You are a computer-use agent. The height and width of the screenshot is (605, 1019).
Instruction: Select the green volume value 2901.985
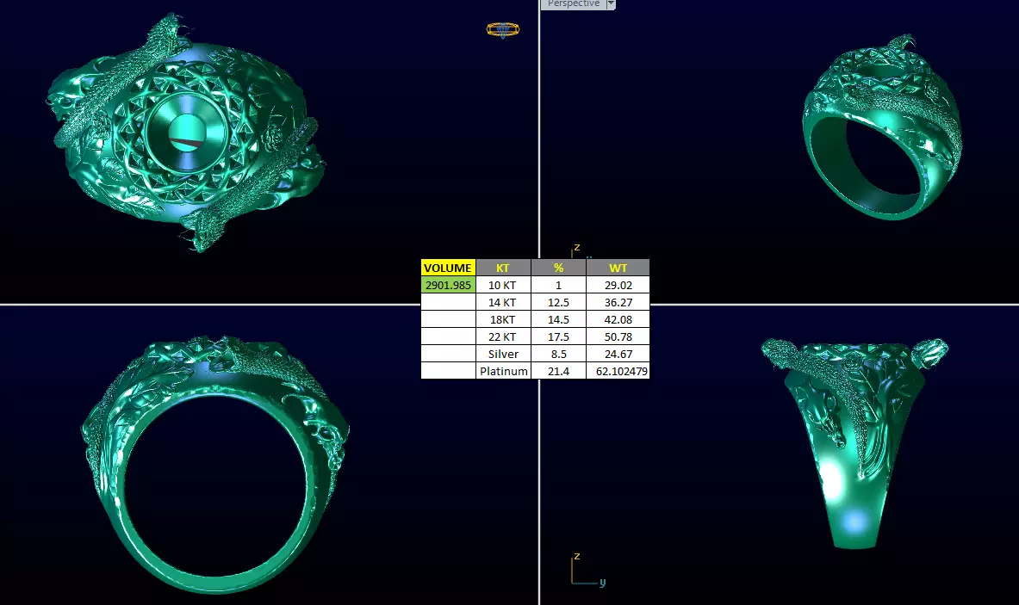pyautogui.click(x=448, y=285)
